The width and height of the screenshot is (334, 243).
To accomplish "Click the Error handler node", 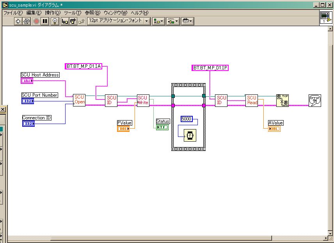I will [314, 100].
